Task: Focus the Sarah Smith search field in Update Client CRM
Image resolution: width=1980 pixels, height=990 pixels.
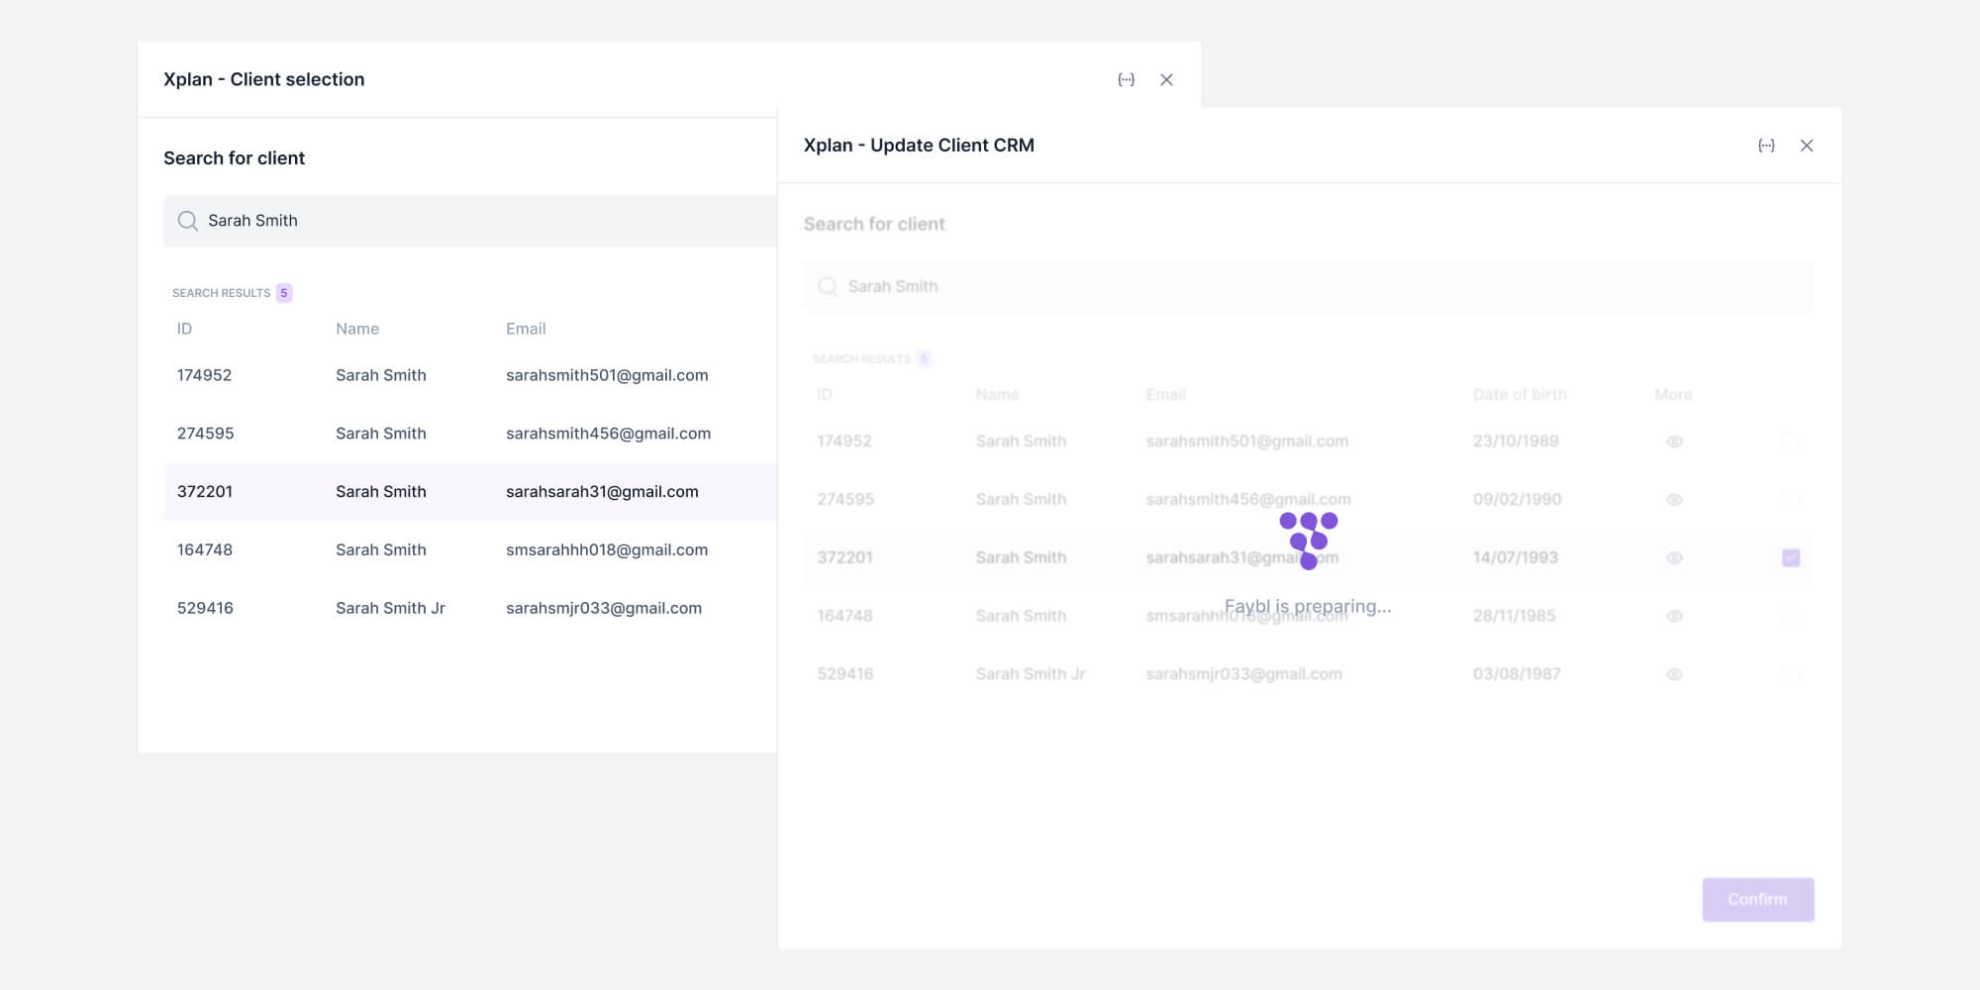Action: (x=1309, y=287)
